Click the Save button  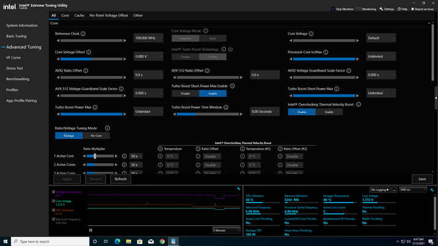pos(422,179)
